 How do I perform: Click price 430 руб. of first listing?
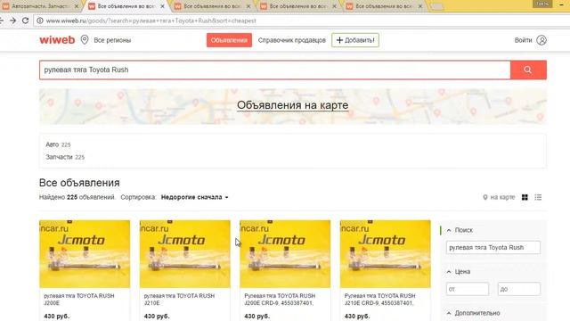point(56,317)
